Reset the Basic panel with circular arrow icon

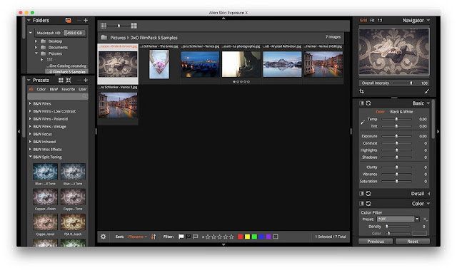(368, 103)
